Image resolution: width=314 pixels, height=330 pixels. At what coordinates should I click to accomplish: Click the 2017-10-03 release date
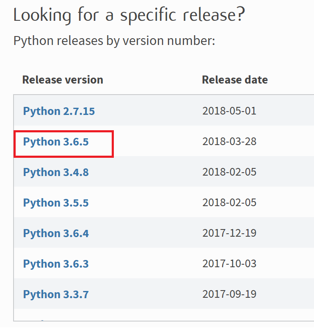tap(229, 264)
